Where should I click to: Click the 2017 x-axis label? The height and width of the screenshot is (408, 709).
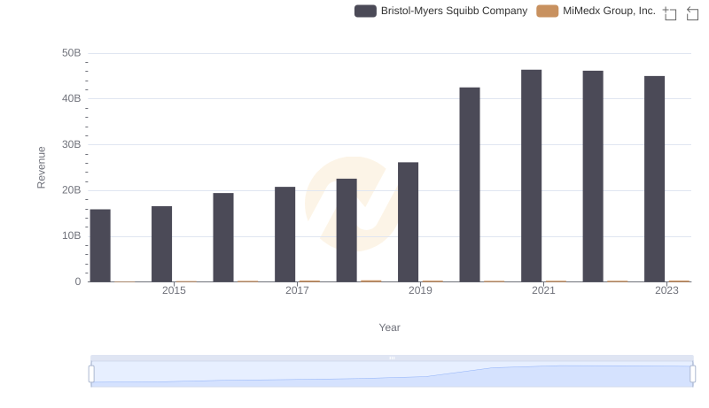click(x=297, y=290)
